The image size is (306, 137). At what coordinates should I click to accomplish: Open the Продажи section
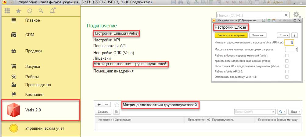33,51
